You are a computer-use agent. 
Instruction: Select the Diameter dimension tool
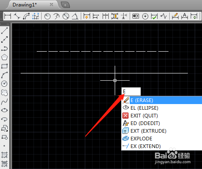point(66,16)
